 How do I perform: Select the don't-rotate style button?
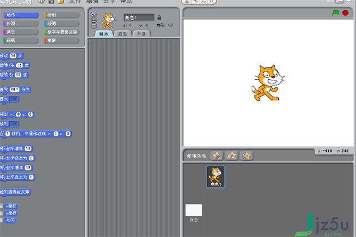tap(94, 26)
